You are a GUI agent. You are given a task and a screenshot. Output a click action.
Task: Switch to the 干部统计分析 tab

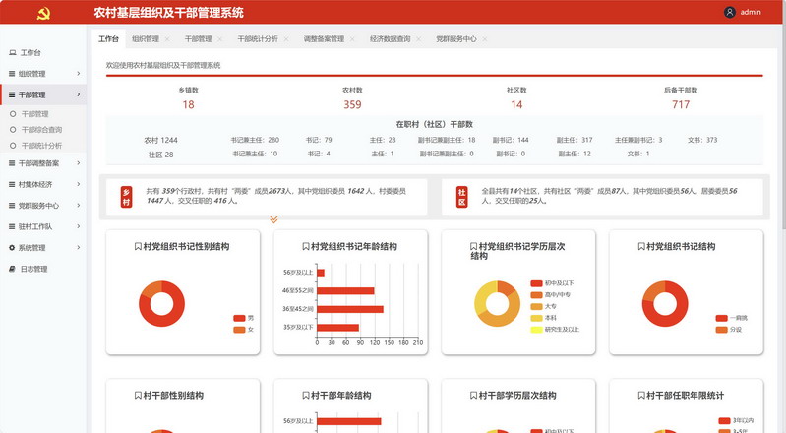coord(257,39)
